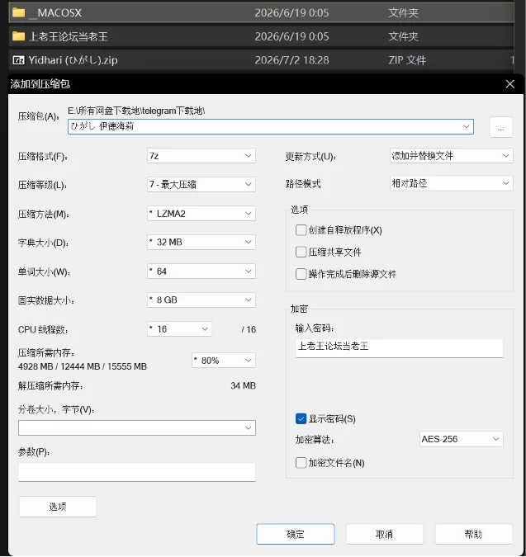Open the CPU 线程数 dropdown showing 16
526x557 pixels.
click(179, 329)
